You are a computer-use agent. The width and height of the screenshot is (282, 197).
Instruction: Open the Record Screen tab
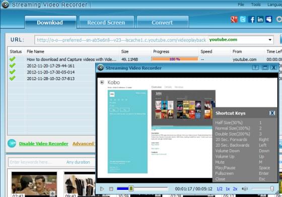(x=106, y=22)
